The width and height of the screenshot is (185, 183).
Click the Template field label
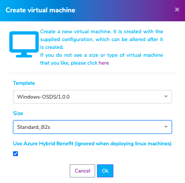click(x=24, y=83)
